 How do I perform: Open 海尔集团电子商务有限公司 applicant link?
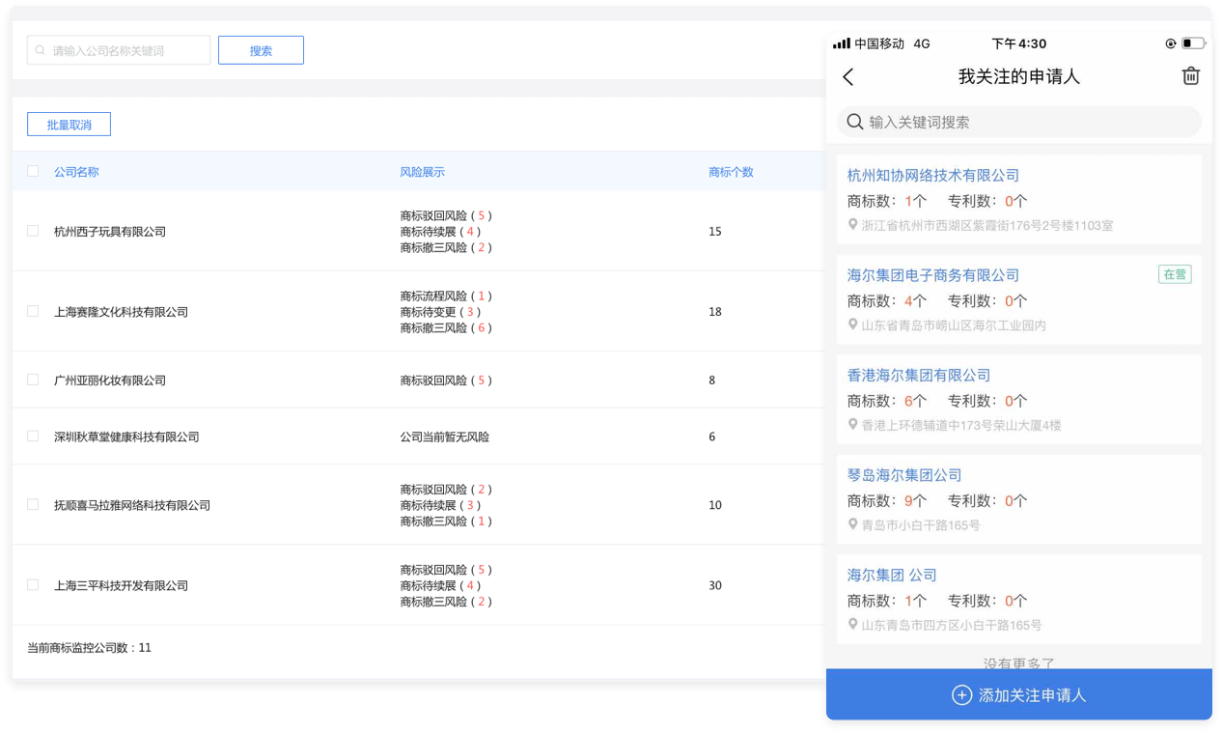932,275
